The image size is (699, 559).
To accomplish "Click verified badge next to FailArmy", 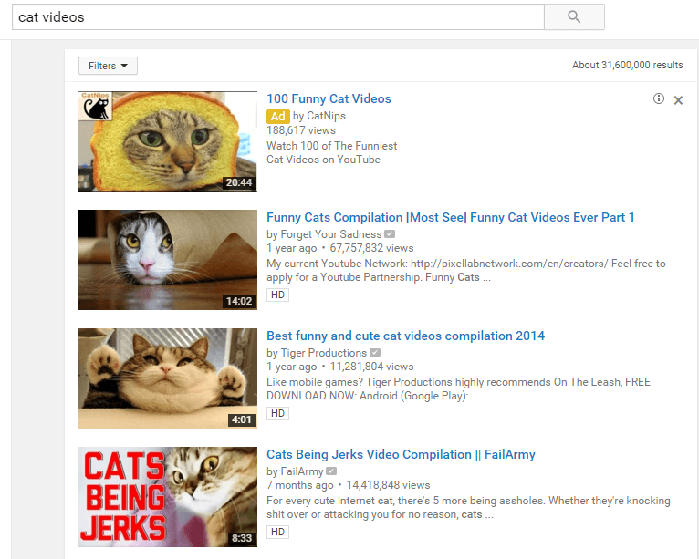I will click(x=331, y=471).
